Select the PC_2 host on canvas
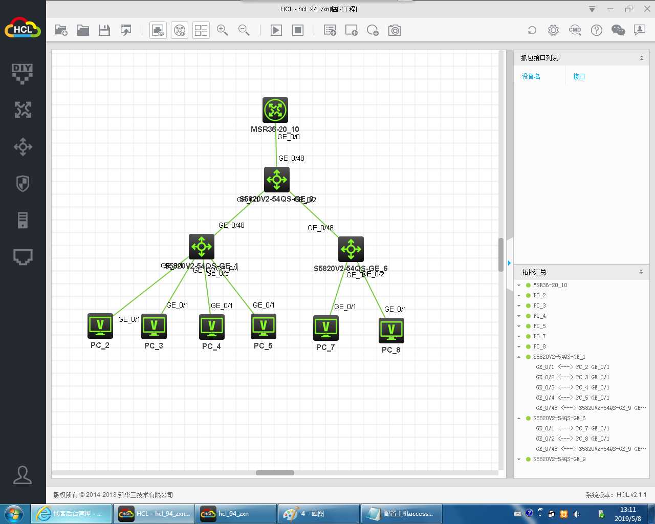 pos(100,326)
